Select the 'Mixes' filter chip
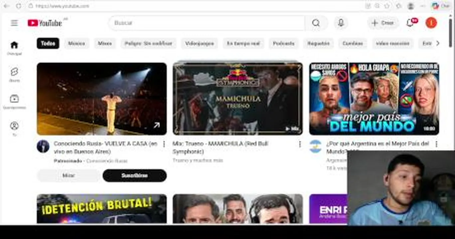455x239 pixels. coord(105,43)
